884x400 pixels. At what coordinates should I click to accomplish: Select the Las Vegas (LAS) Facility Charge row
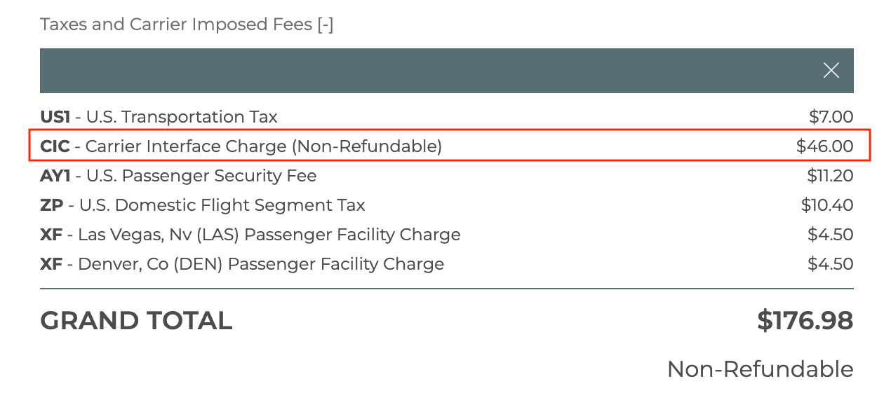[x=447, y=235]
